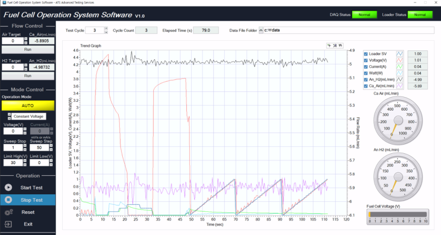This screenshot has height=235, width=441.
Task: Toggle the Ca_Air(mL/min) plot checkbox
Action: point(366,86)
